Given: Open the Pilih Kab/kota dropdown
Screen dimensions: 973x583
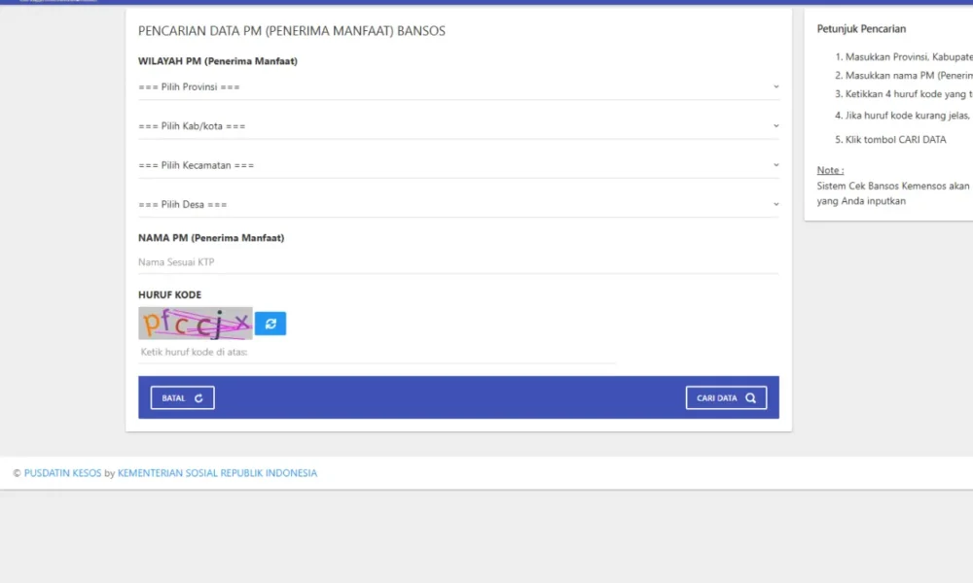Looking at the screenshot, I should click(x=458, y=125).
